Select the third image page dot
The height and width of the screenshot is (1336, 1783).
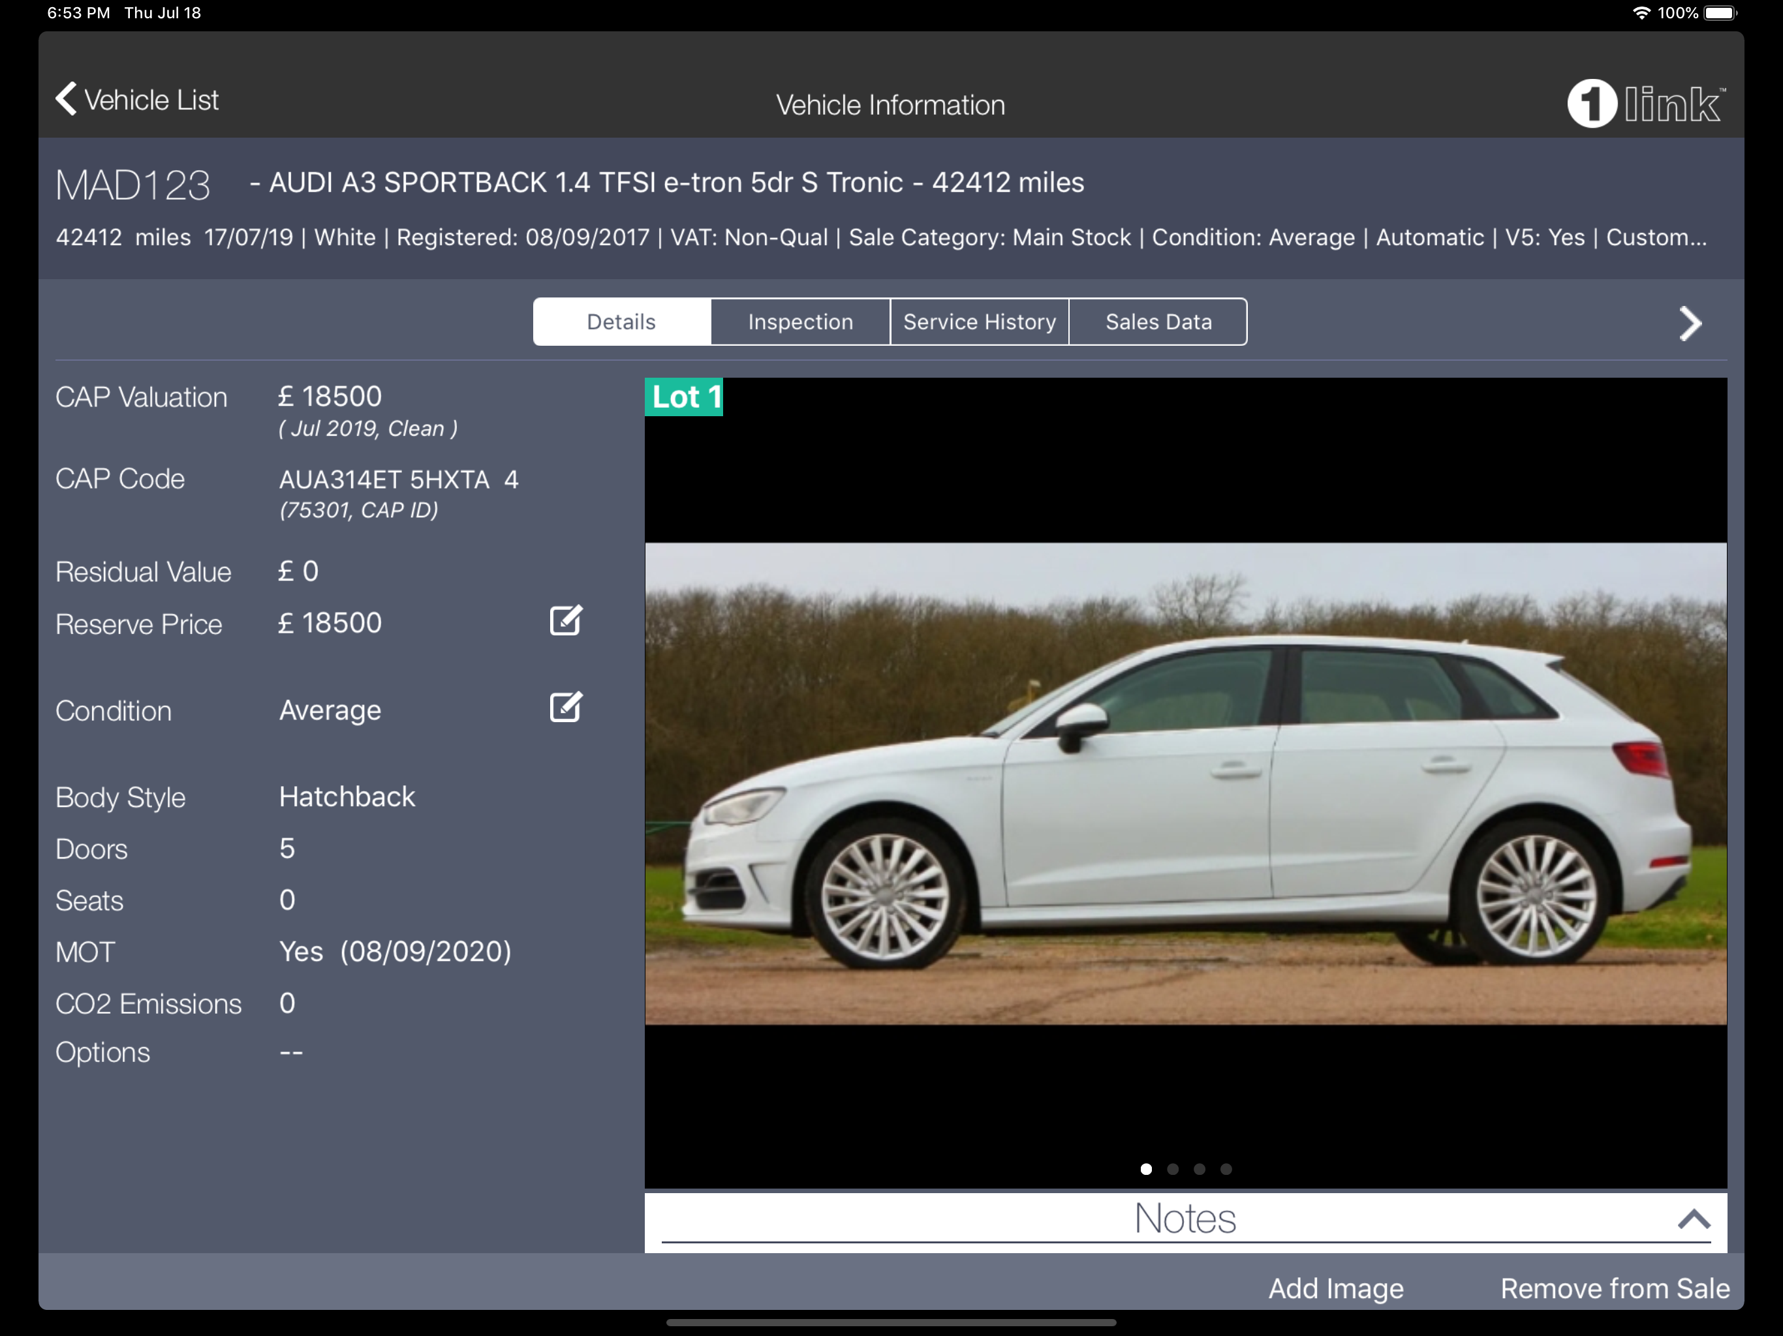pyautogui.click(x=1200, y=1168)
